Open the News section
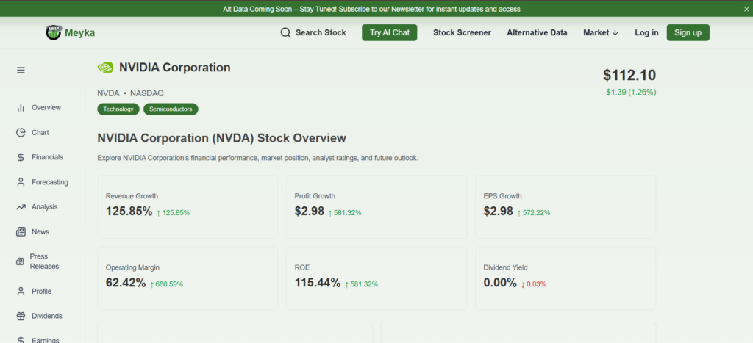Image resolution: width=753 pixels, height=343 pixels. click(40, 231)
